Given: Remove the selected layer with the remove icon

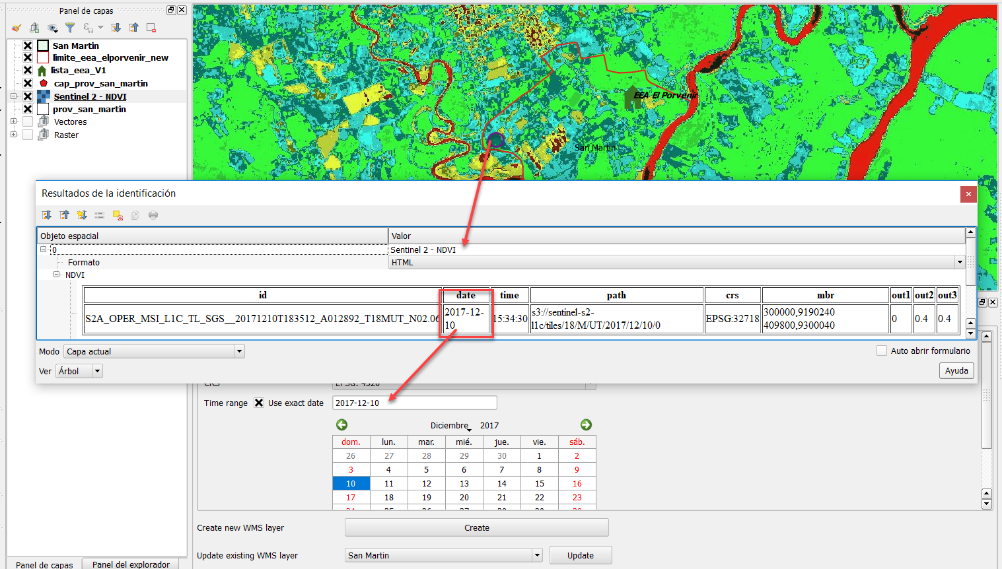Looking at the screenshot, I should tap(151, 28).
